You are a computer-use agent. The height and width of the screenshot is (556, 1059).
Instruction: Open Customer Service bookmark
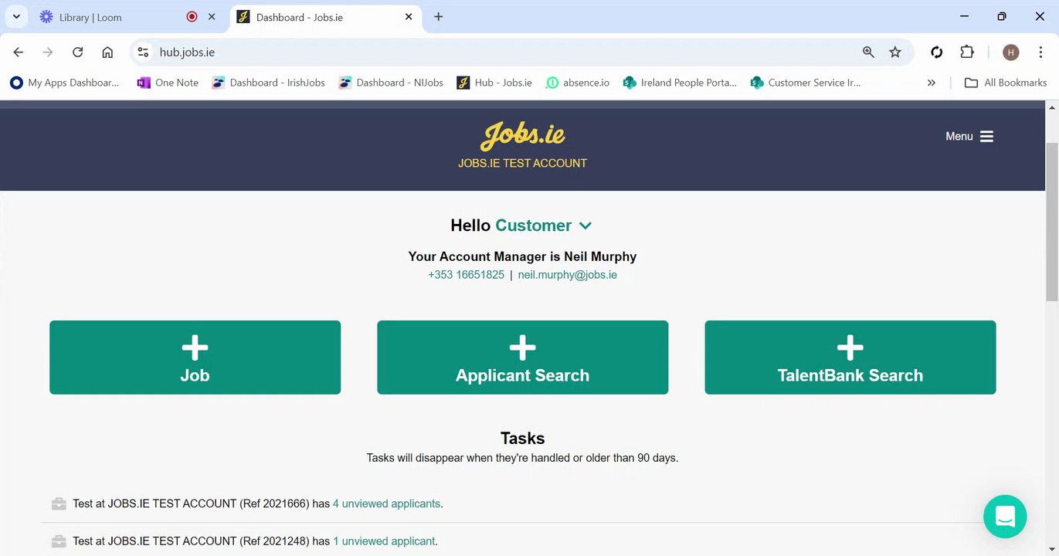[x=806, y=83]
